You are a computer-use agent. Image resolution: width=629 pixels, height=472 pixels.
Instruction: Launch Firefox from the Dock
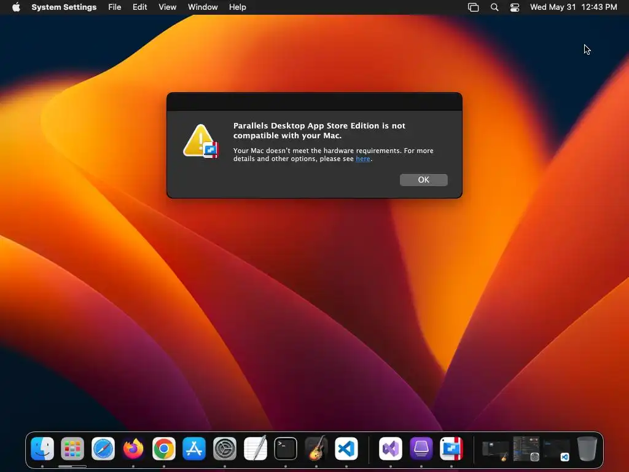pos(133,449)
